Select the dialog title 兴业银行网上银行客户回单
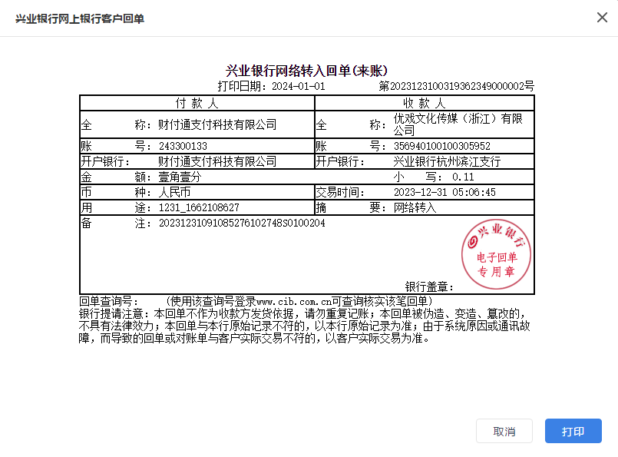The height and width of the screenshot is (457, 618). coord(80,18)
